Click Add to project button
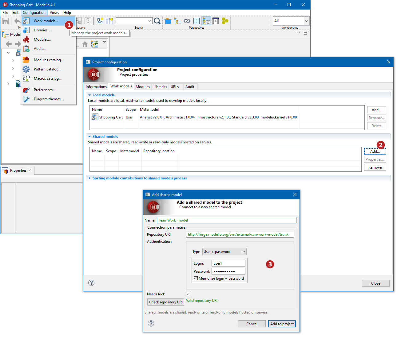The width and height of the screenshot is (401, 340). (x=282, y=324)
